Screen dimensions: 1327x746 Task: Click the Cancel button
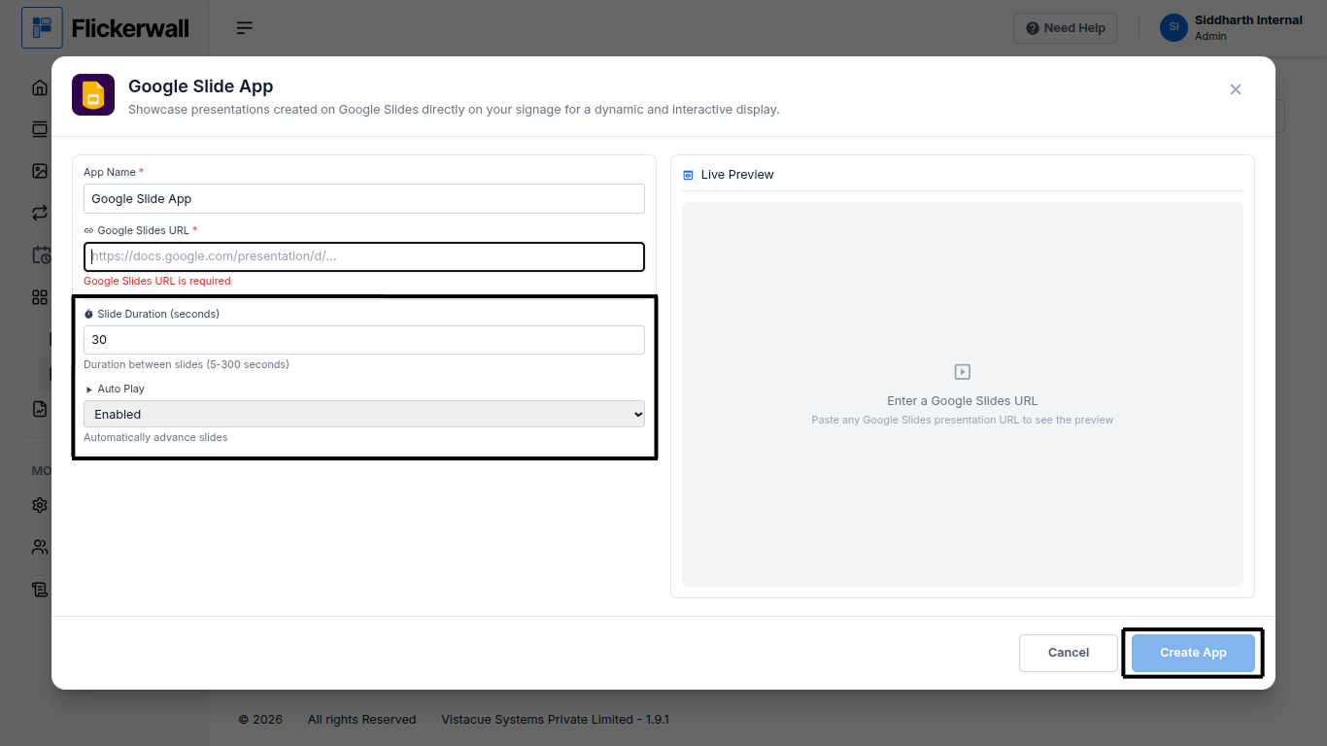click(x=1069, y=653)
